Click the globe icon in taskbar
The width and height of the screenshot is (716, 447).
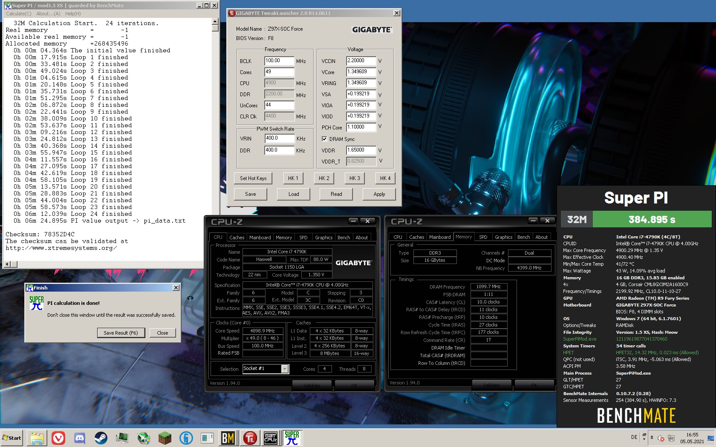click(144, 438)
